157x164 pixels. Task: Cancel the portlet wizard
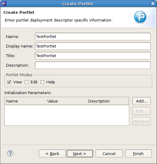pos(109,154)
